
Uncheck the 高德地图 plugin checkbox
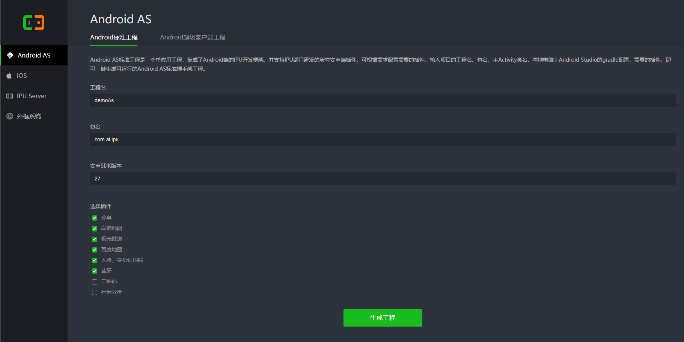coord(95,229)
